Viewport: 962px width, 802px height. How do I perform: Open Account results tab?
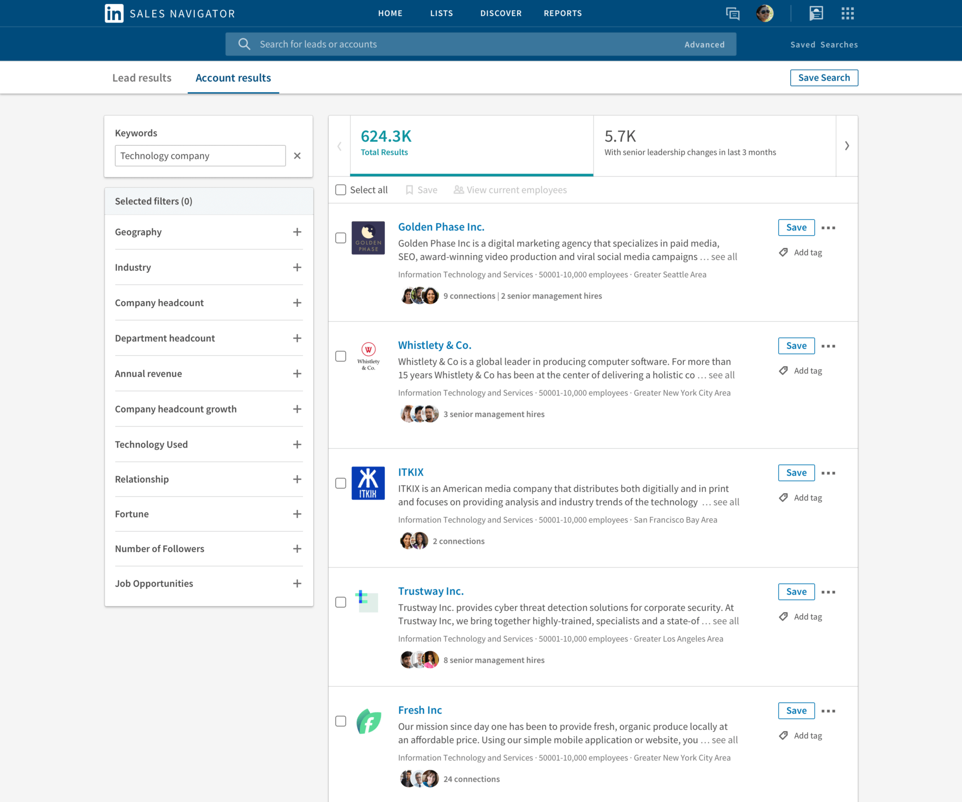point(233,78)
